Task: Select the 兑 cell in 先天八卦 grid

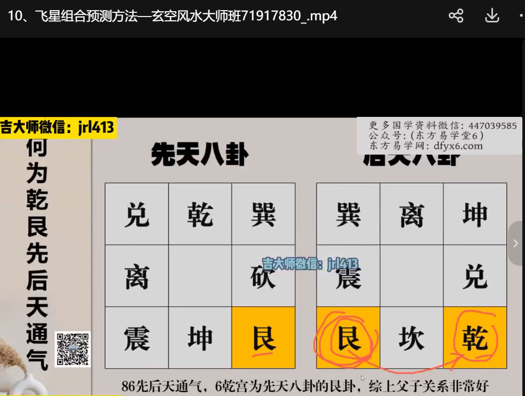Action: 137,214
